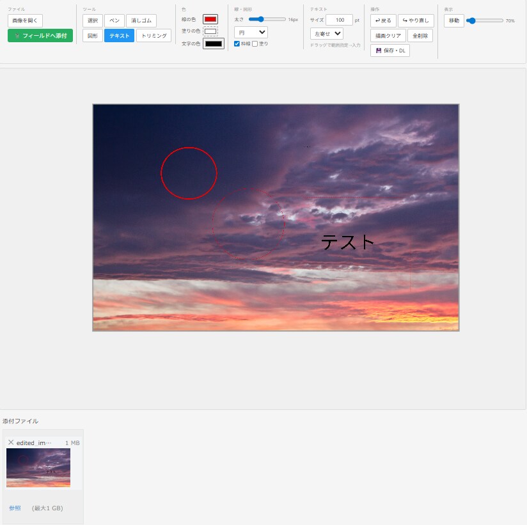Viewport: 527px width, 525px height.
Task: Click the 参照 browse link
Action: pyautogui.click(x=15, y=508)
